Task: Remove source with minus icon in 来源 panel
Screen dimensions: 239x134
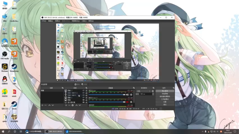Action: click(x=69, y=105)
